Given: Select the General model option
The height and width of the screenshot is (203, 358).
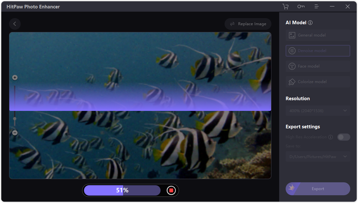Looking at the screenshot, I should tap(318, 35).
